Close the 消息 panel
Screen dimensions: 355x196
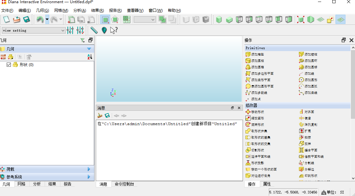click(239, 108)
